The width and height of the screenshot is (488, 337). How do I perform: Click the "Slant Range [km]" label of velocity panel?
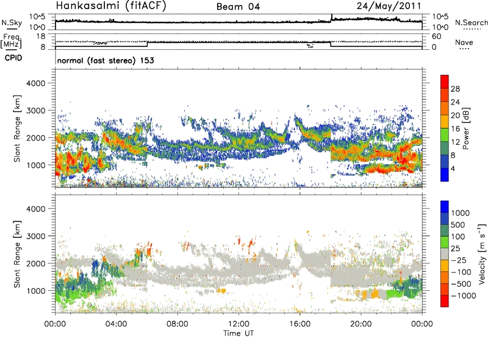(x=17, y=254)
